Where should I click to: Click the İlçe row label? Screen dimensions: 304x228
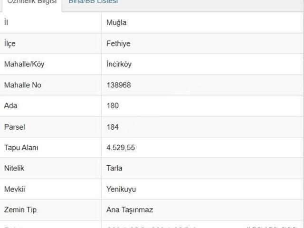tap(10, 43)
